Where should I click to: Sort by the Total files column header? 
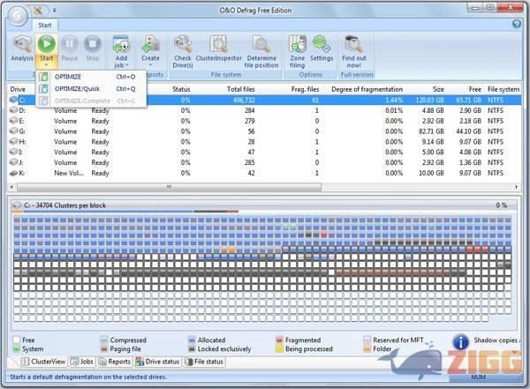[x=240, y=89]
